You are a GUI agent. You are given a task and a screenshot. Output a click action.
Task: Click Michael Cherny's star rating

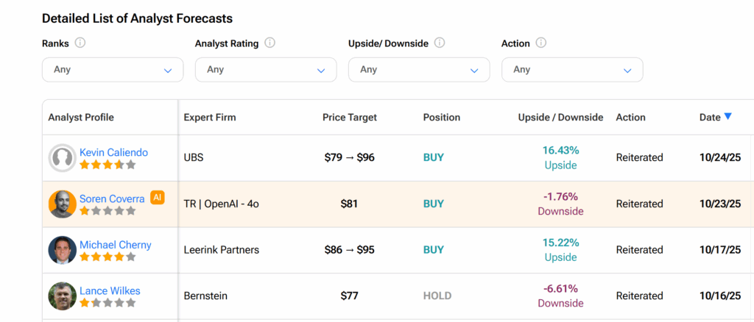108,257
